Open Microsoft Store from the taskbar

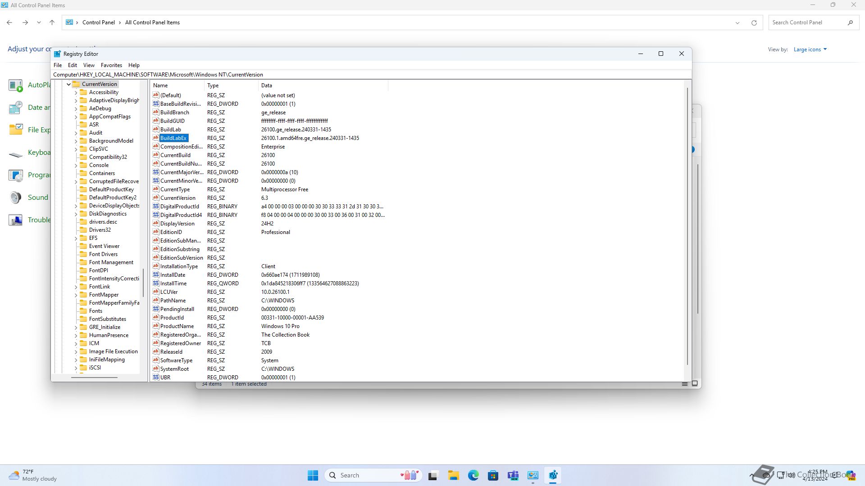pyautogui.click(x=493, y=475)
